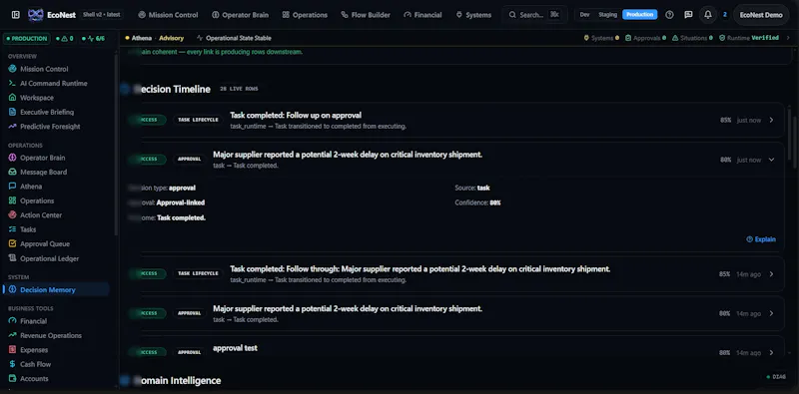Open the notifications bell
The height and width of the screenshot is (394, 799).
(708, 15)
